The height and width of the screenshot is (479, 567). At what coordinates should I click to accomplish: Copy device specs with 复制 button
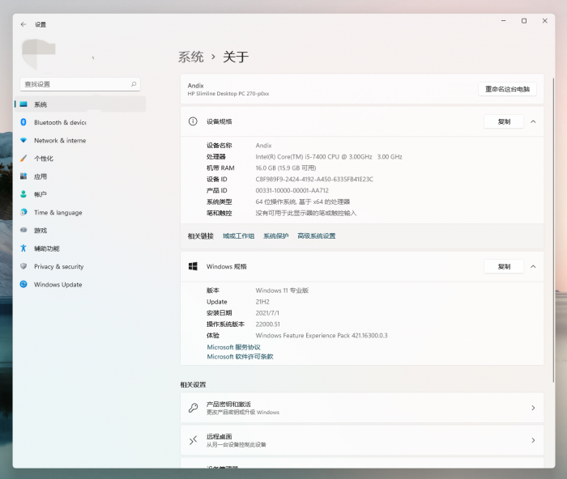click(x=504, y=121)
